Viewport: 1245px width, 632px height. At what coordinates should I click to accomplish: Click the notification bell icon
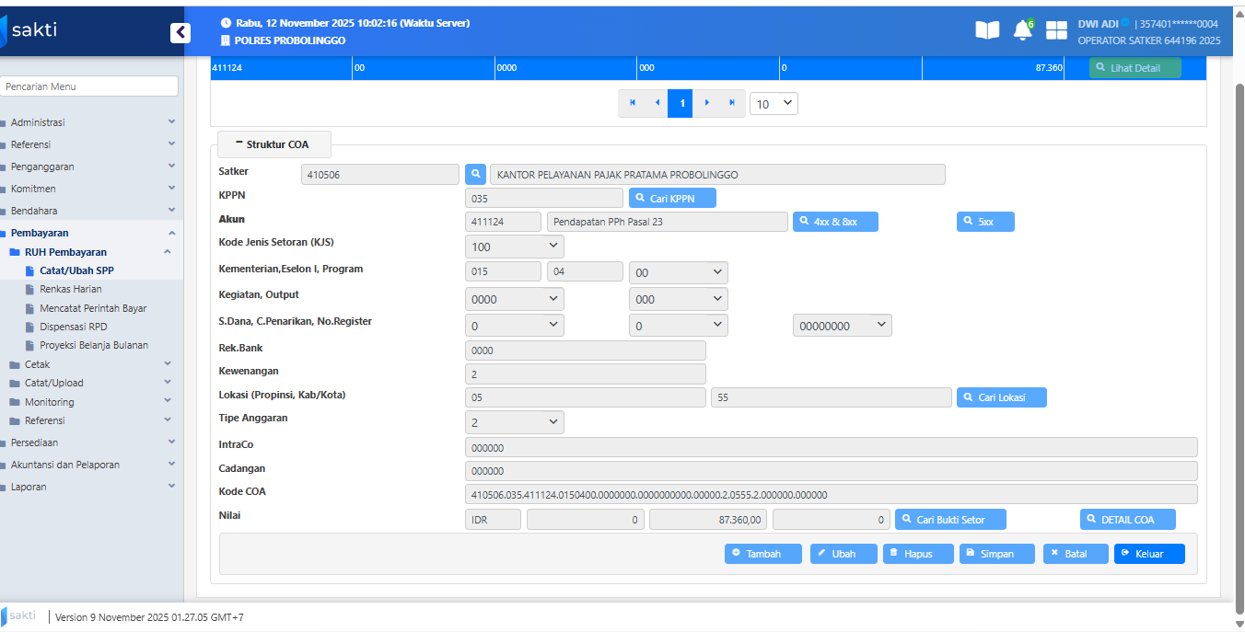point(1022,30)
